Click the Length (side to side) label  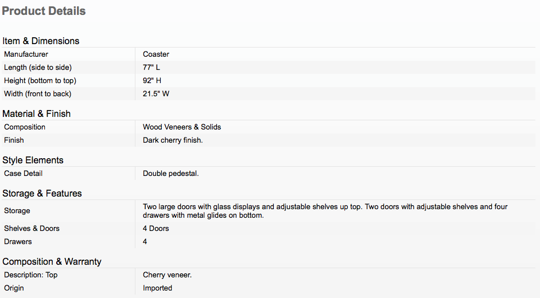pyautogui.click(x=38, y=68)
